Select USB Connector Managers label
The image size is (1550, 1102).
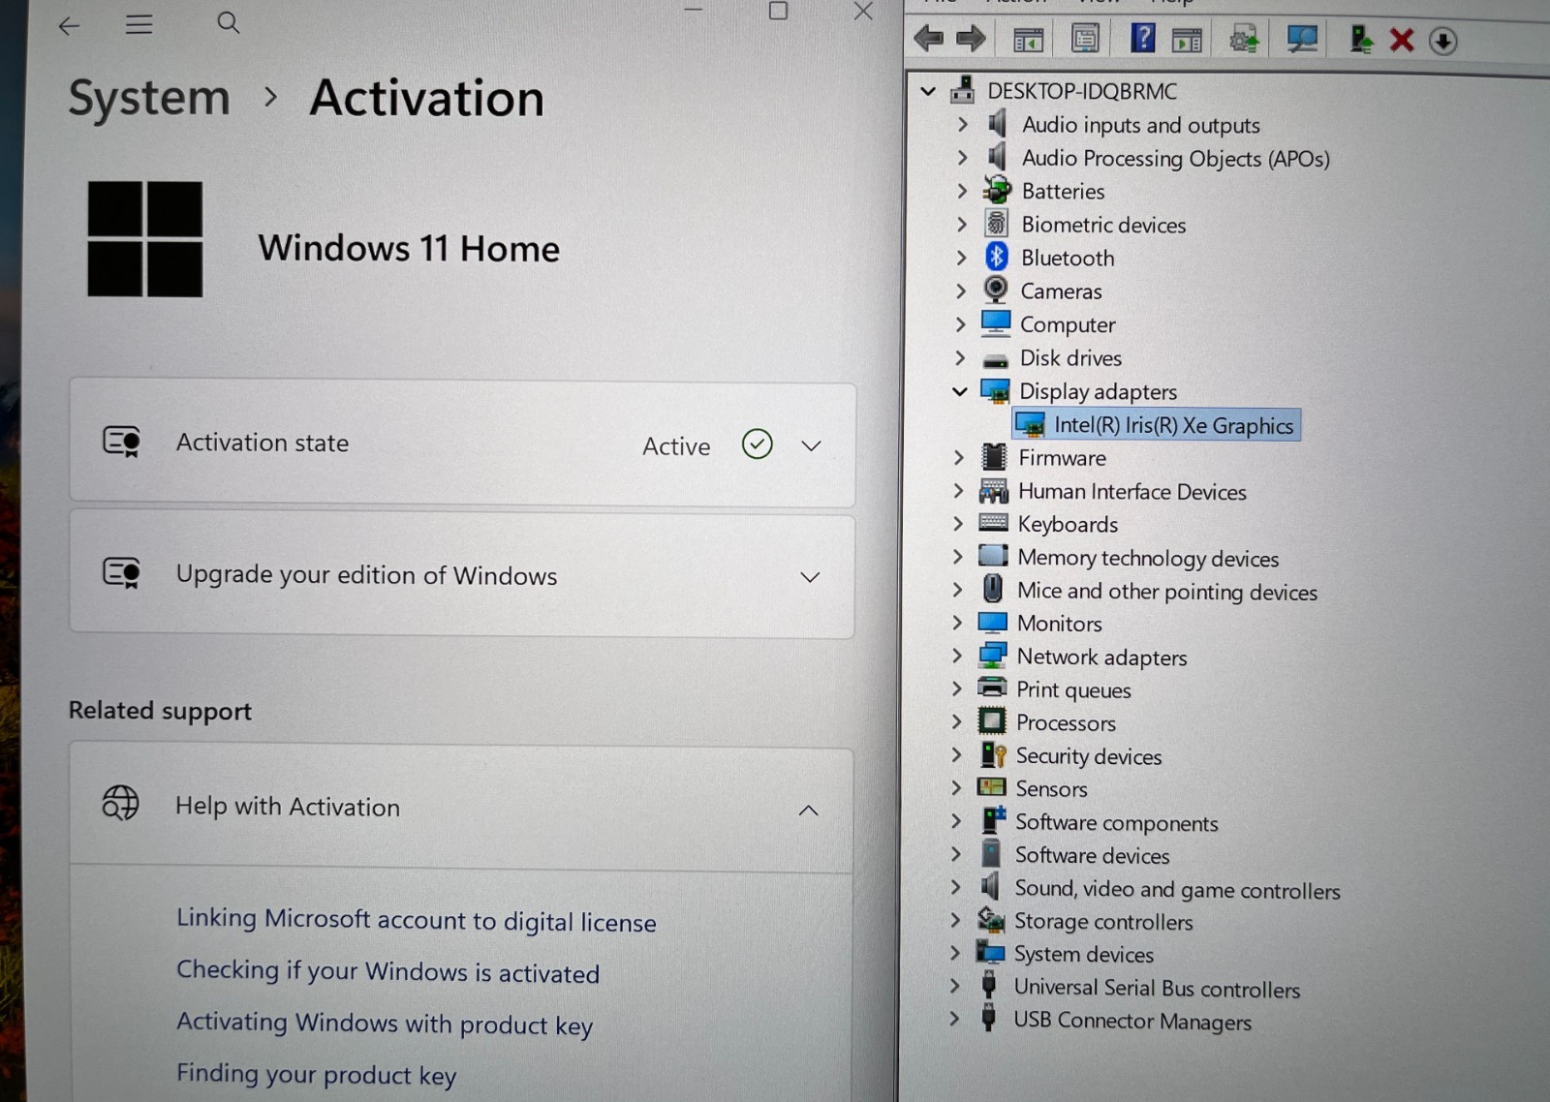(x=1131, y=1021)
